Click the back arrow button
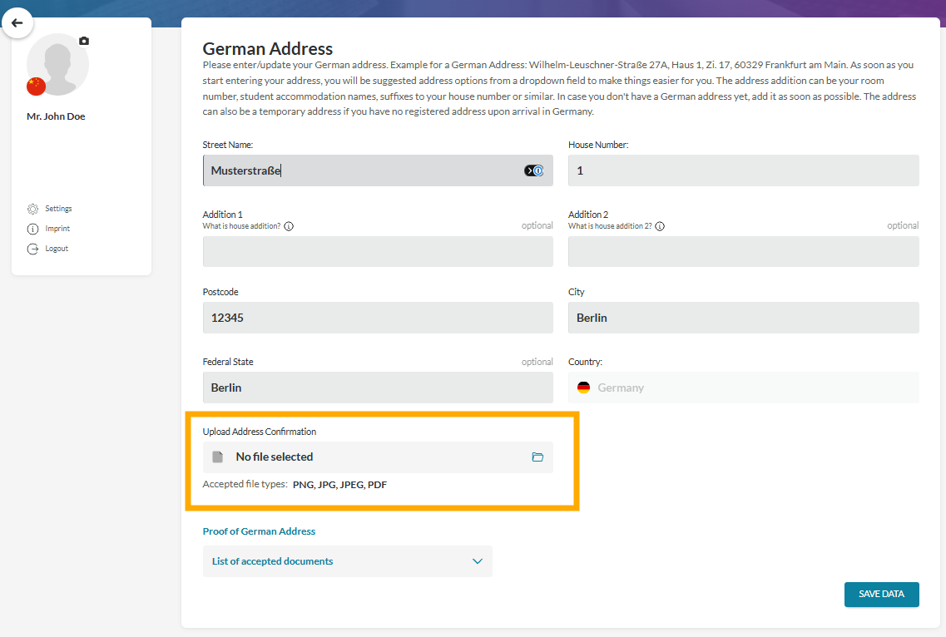This screenshot has height=637, width=946. pyautogui.click(x=17, y=23)
